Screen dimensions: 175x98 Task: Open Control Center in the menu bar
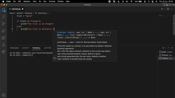point(153,1)
